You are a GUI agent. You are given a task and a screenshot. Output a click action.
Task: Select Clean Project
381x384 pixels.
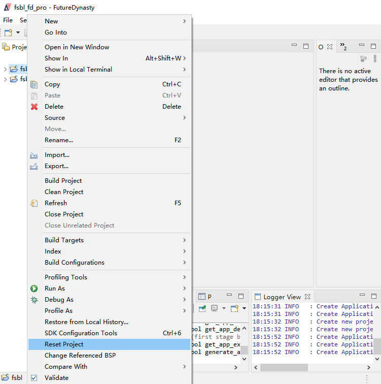(109, 192)
